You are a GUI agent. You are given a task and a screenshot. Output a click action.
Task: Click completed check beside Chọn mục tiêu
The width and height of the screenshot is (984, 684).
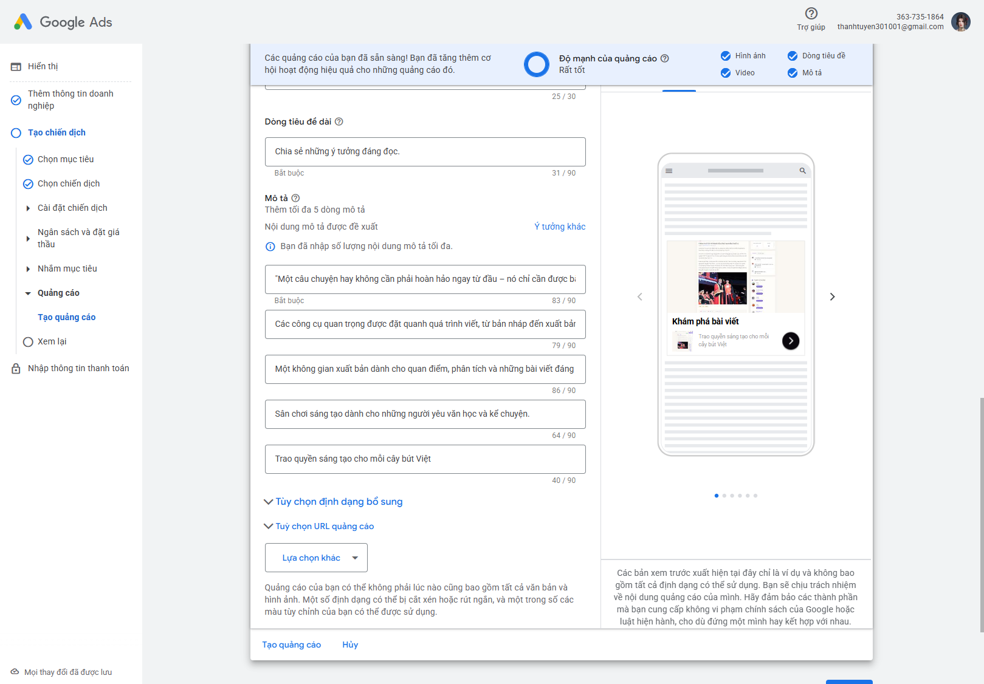pyautogui.click(x=28, y=160)
